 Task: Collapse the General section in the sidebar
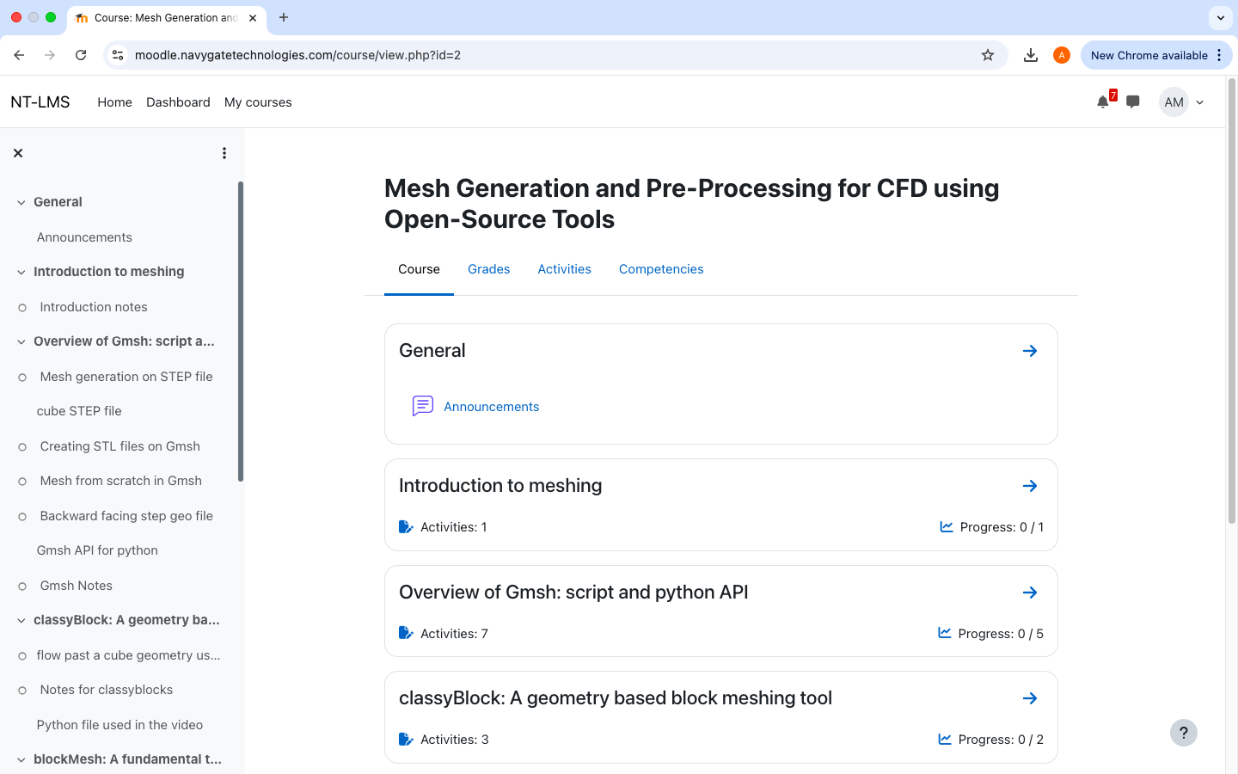20,201
